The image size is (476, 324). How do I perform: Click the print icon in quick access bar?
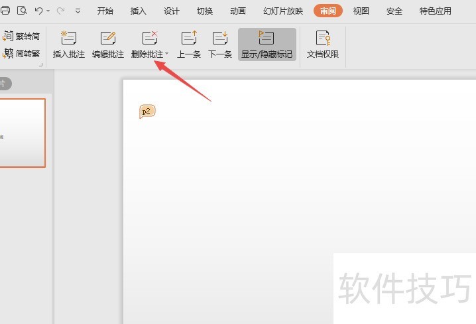coord(5,11)
